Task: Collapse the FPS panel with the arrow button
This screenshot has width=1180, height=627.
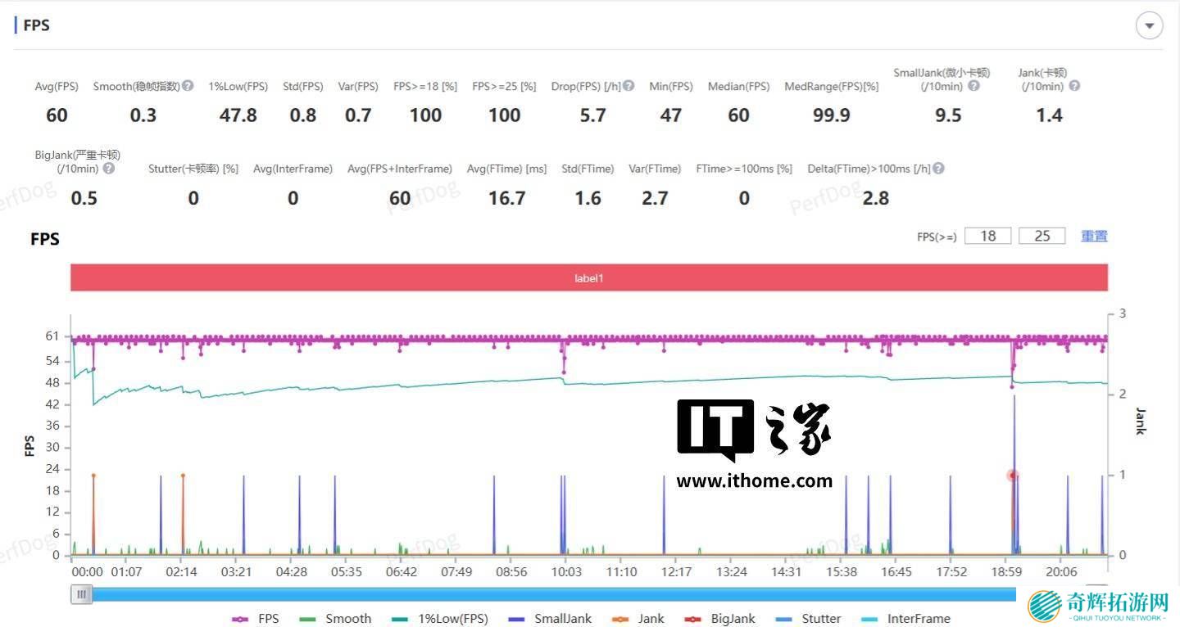Action: point(1149,25)
